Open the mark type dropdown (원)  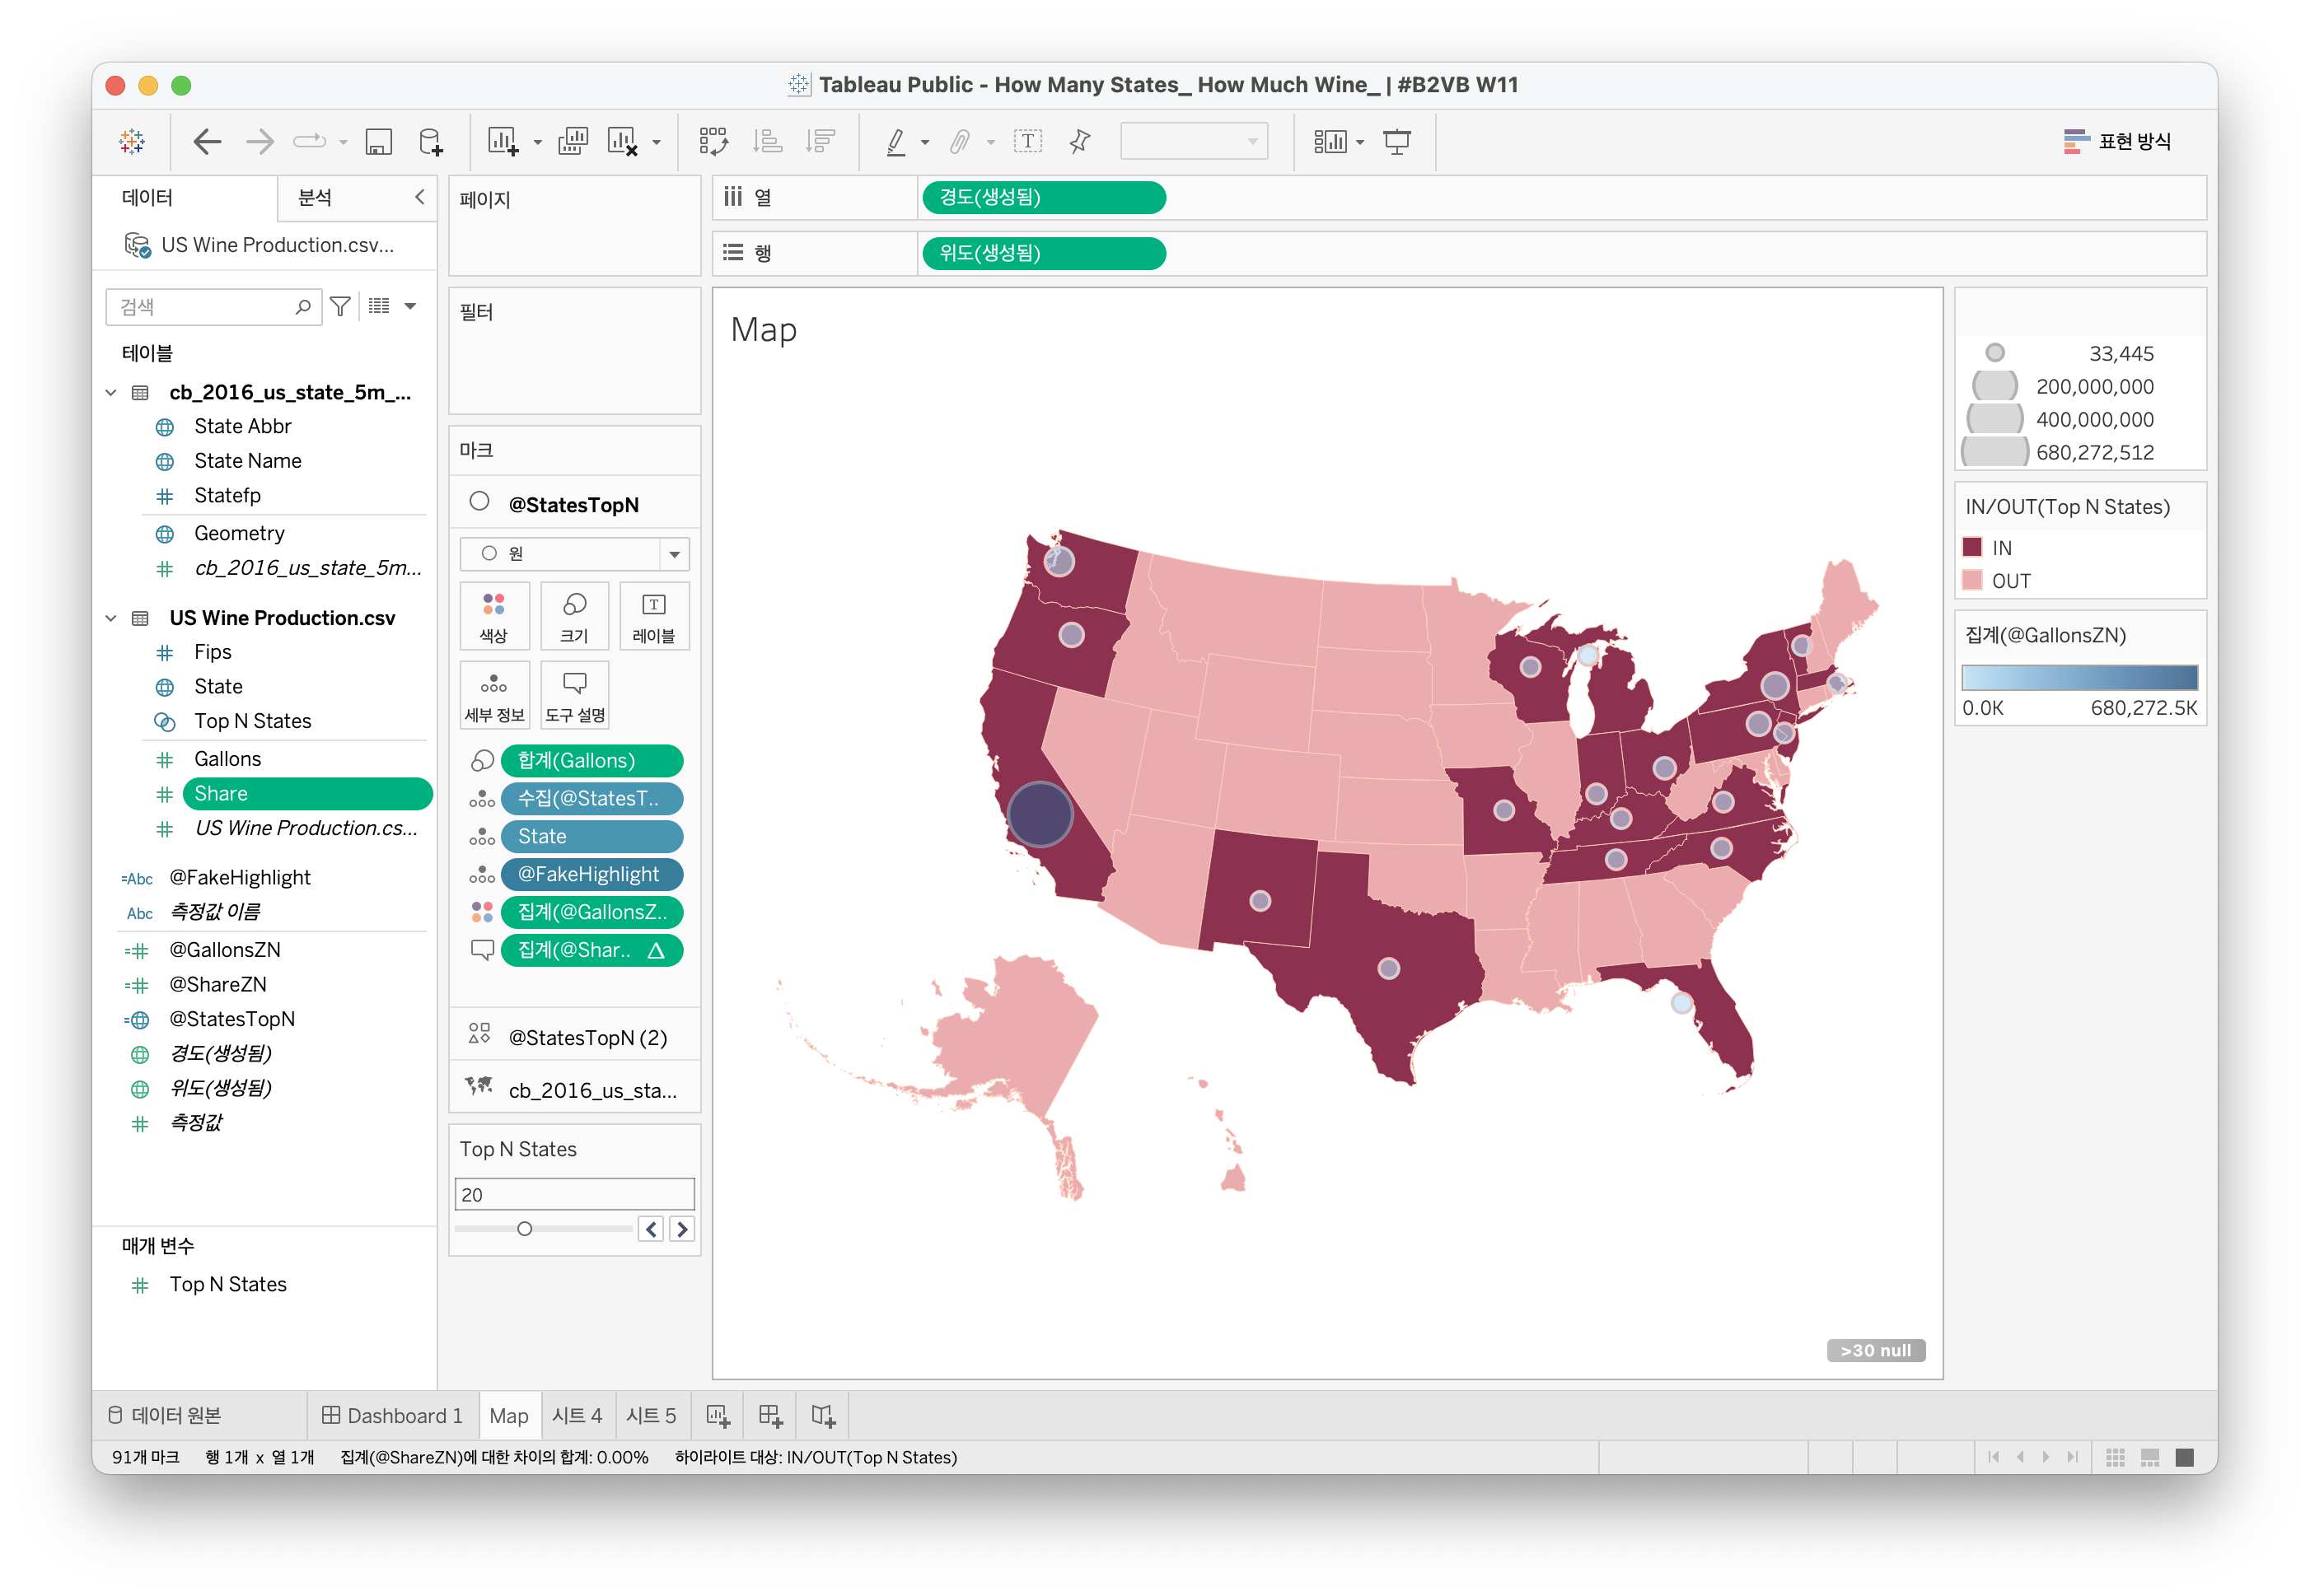click(x=574, y=554)
